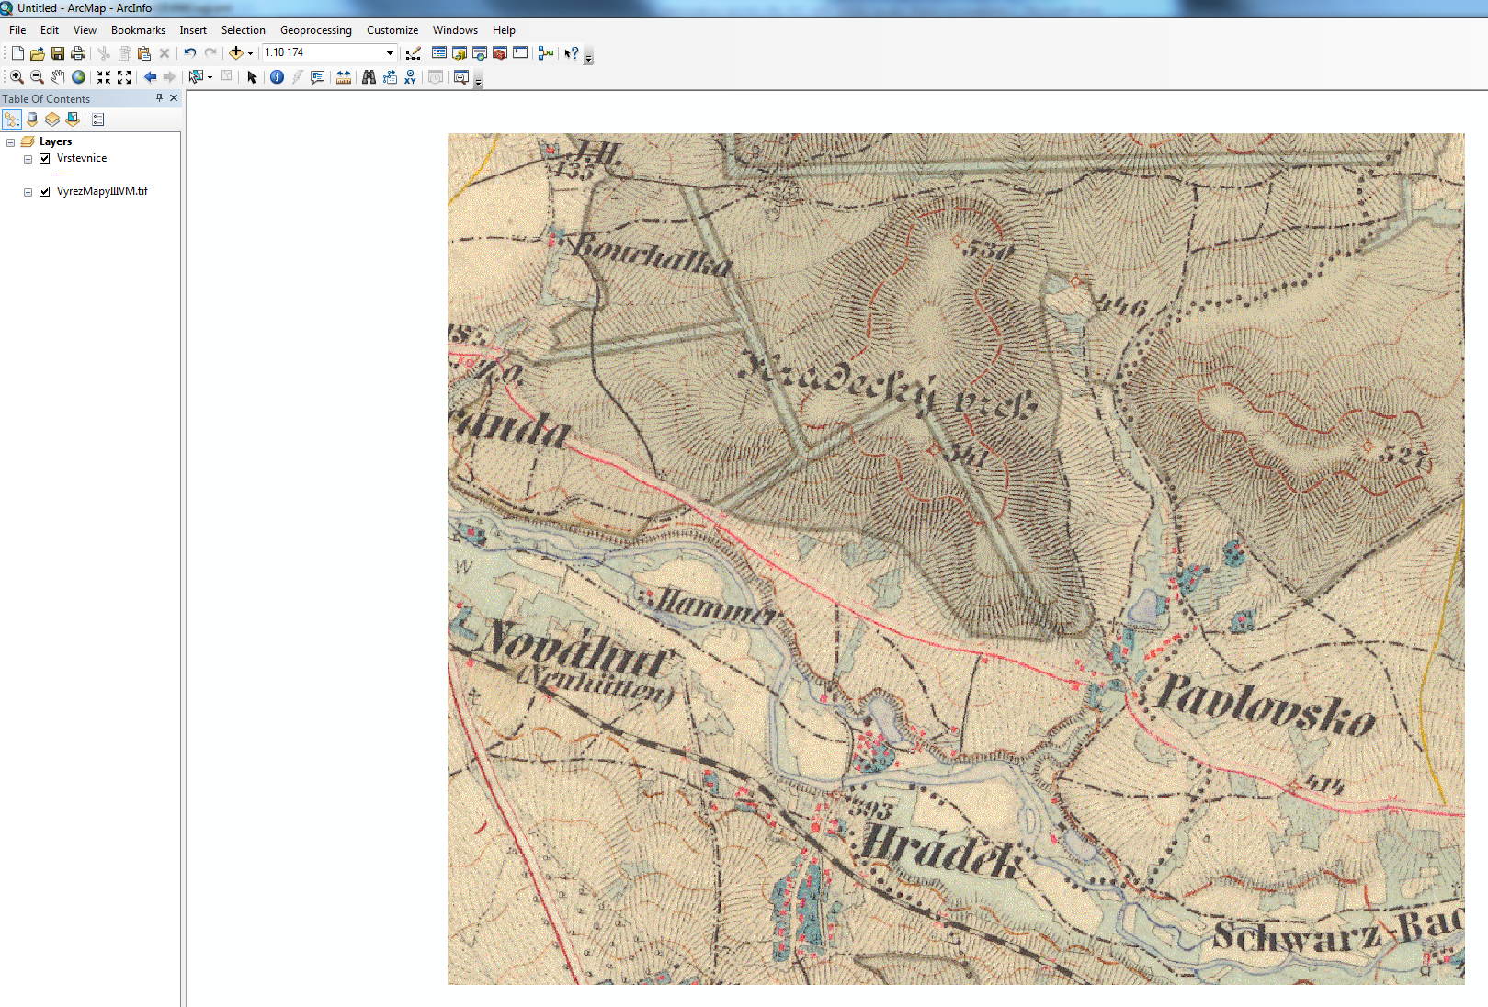Open the Geoprocessing menu
The width and height of the screenshot is (1488, 1007).
[315, 30]
